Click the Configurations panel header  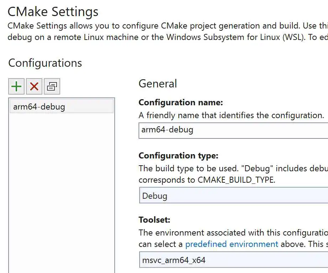tap(45, 63)
